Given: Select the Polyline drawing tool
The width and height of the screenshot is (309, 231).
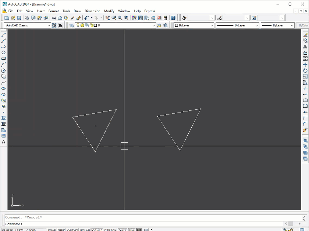Looking at the screenshot, I should click(x=4, y=47).
